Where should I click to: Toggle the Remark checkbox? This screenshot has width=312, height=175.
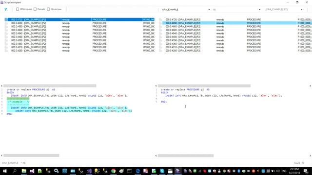coord(35,9)
